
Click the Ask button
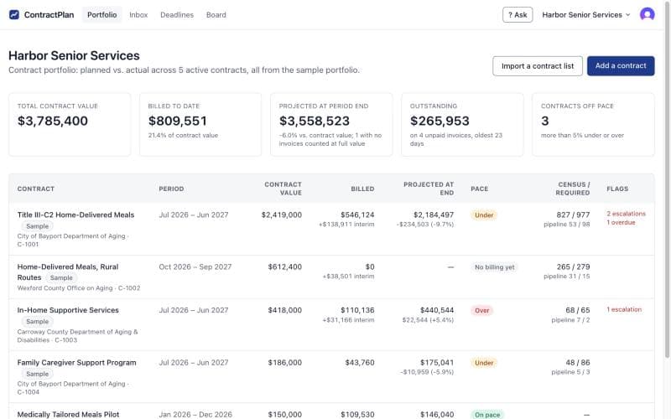(x=518, y=14)
